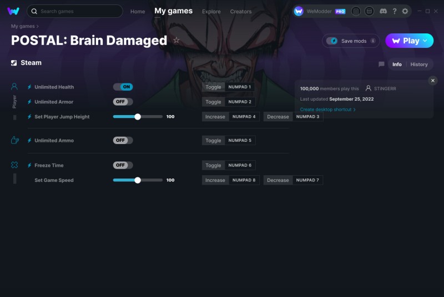Switch to the History tab
Screen dimensions: 444x297
pyautogui.click(x=419, y=65)
